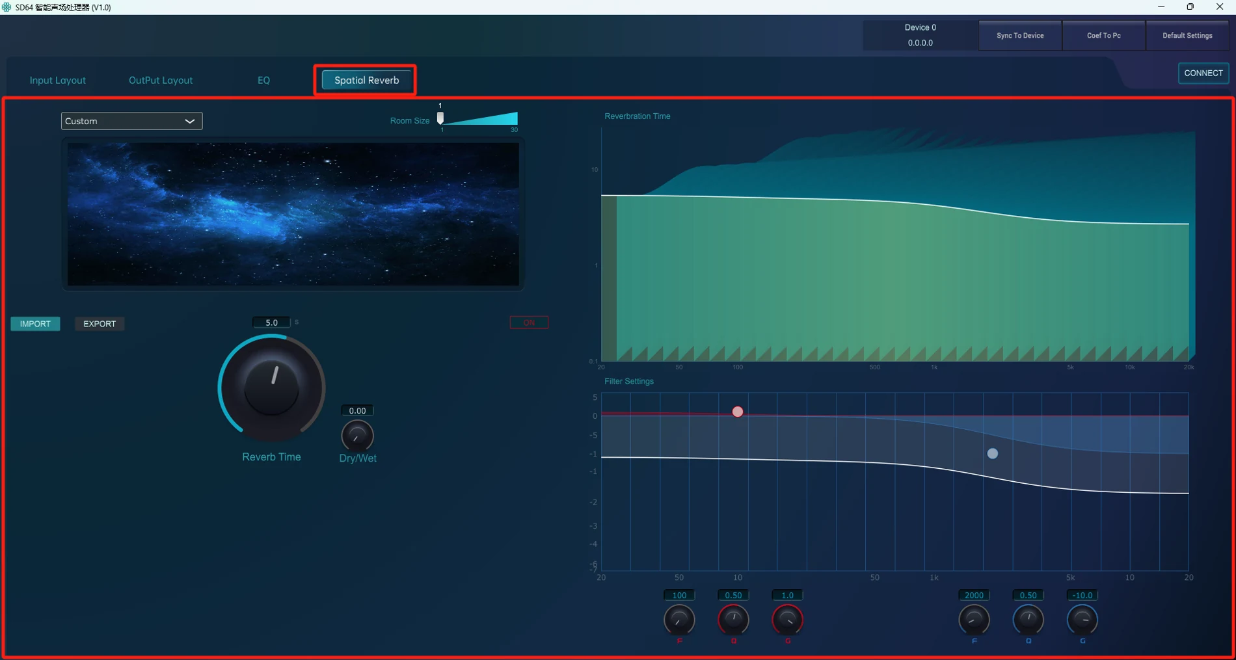Toggle the reverb ON switch
This screenshot has width=1236, height=660.
pyautogui.click(x=529, y=323)
